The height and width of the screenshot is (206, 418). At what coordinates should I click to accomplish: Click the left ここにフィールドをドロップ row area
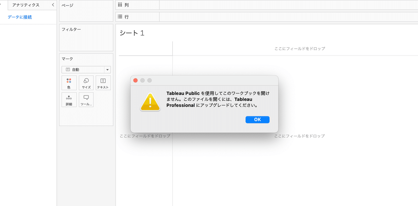145,136
